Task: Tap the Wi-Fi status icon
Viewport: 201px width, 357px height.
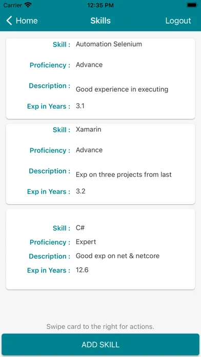Action: point(28,5)
